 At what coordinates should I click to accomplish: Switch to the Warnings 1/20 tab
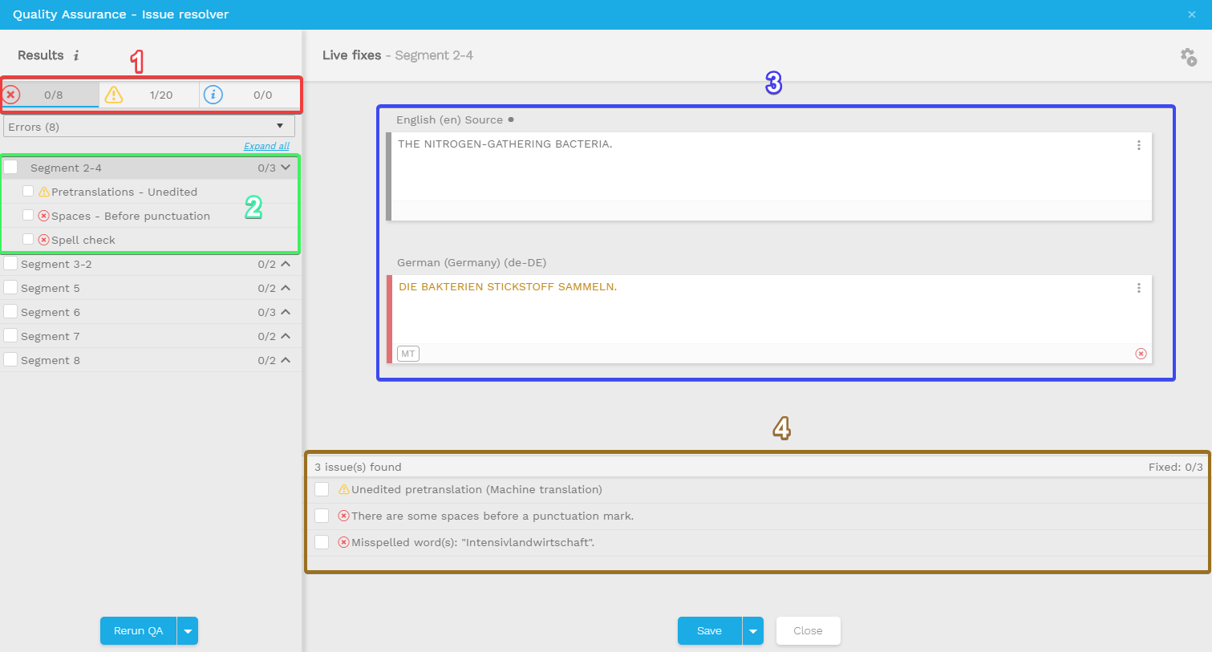click(x=150, y=95)
